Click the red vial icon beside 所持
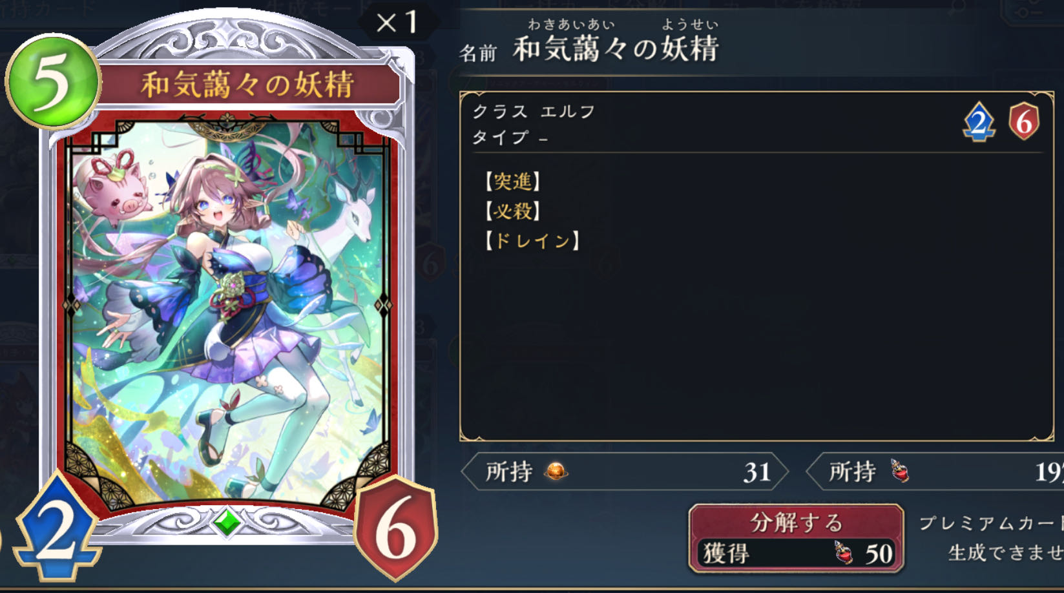The width and height of the screenshot is (1064, 593). [x=899, y=472]
